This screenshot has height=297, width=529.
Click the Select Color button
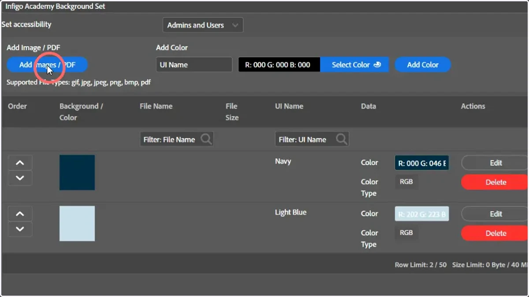[354, 65]
